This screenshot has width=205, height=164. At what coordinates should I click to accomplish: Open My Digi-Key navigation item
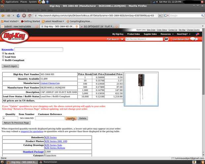point(118,34)
